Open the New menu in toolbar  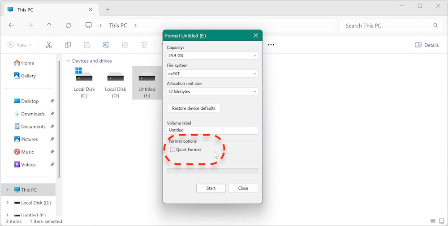20,45
